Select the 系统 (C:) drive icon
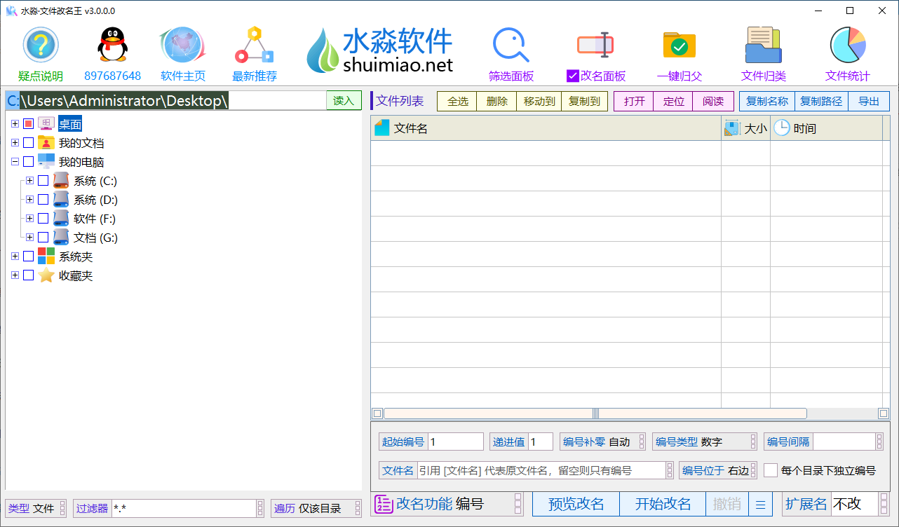Screen dimensions: 899x527 click(61, 181)
